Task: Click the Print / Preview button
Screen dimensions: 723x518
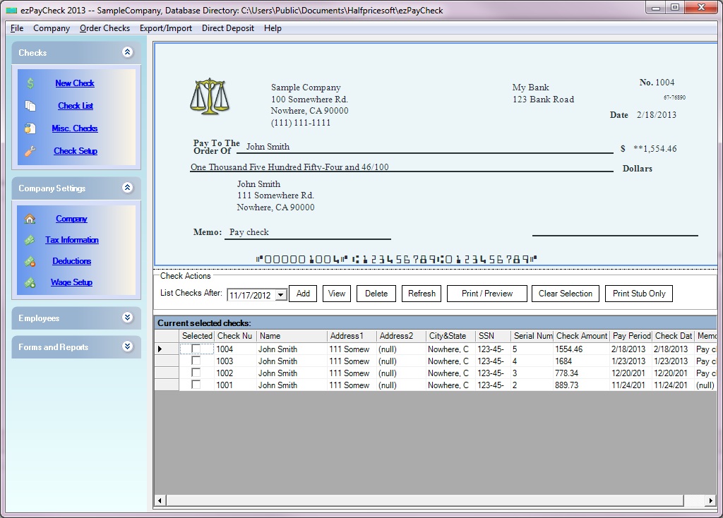Action: pos(487,294)
